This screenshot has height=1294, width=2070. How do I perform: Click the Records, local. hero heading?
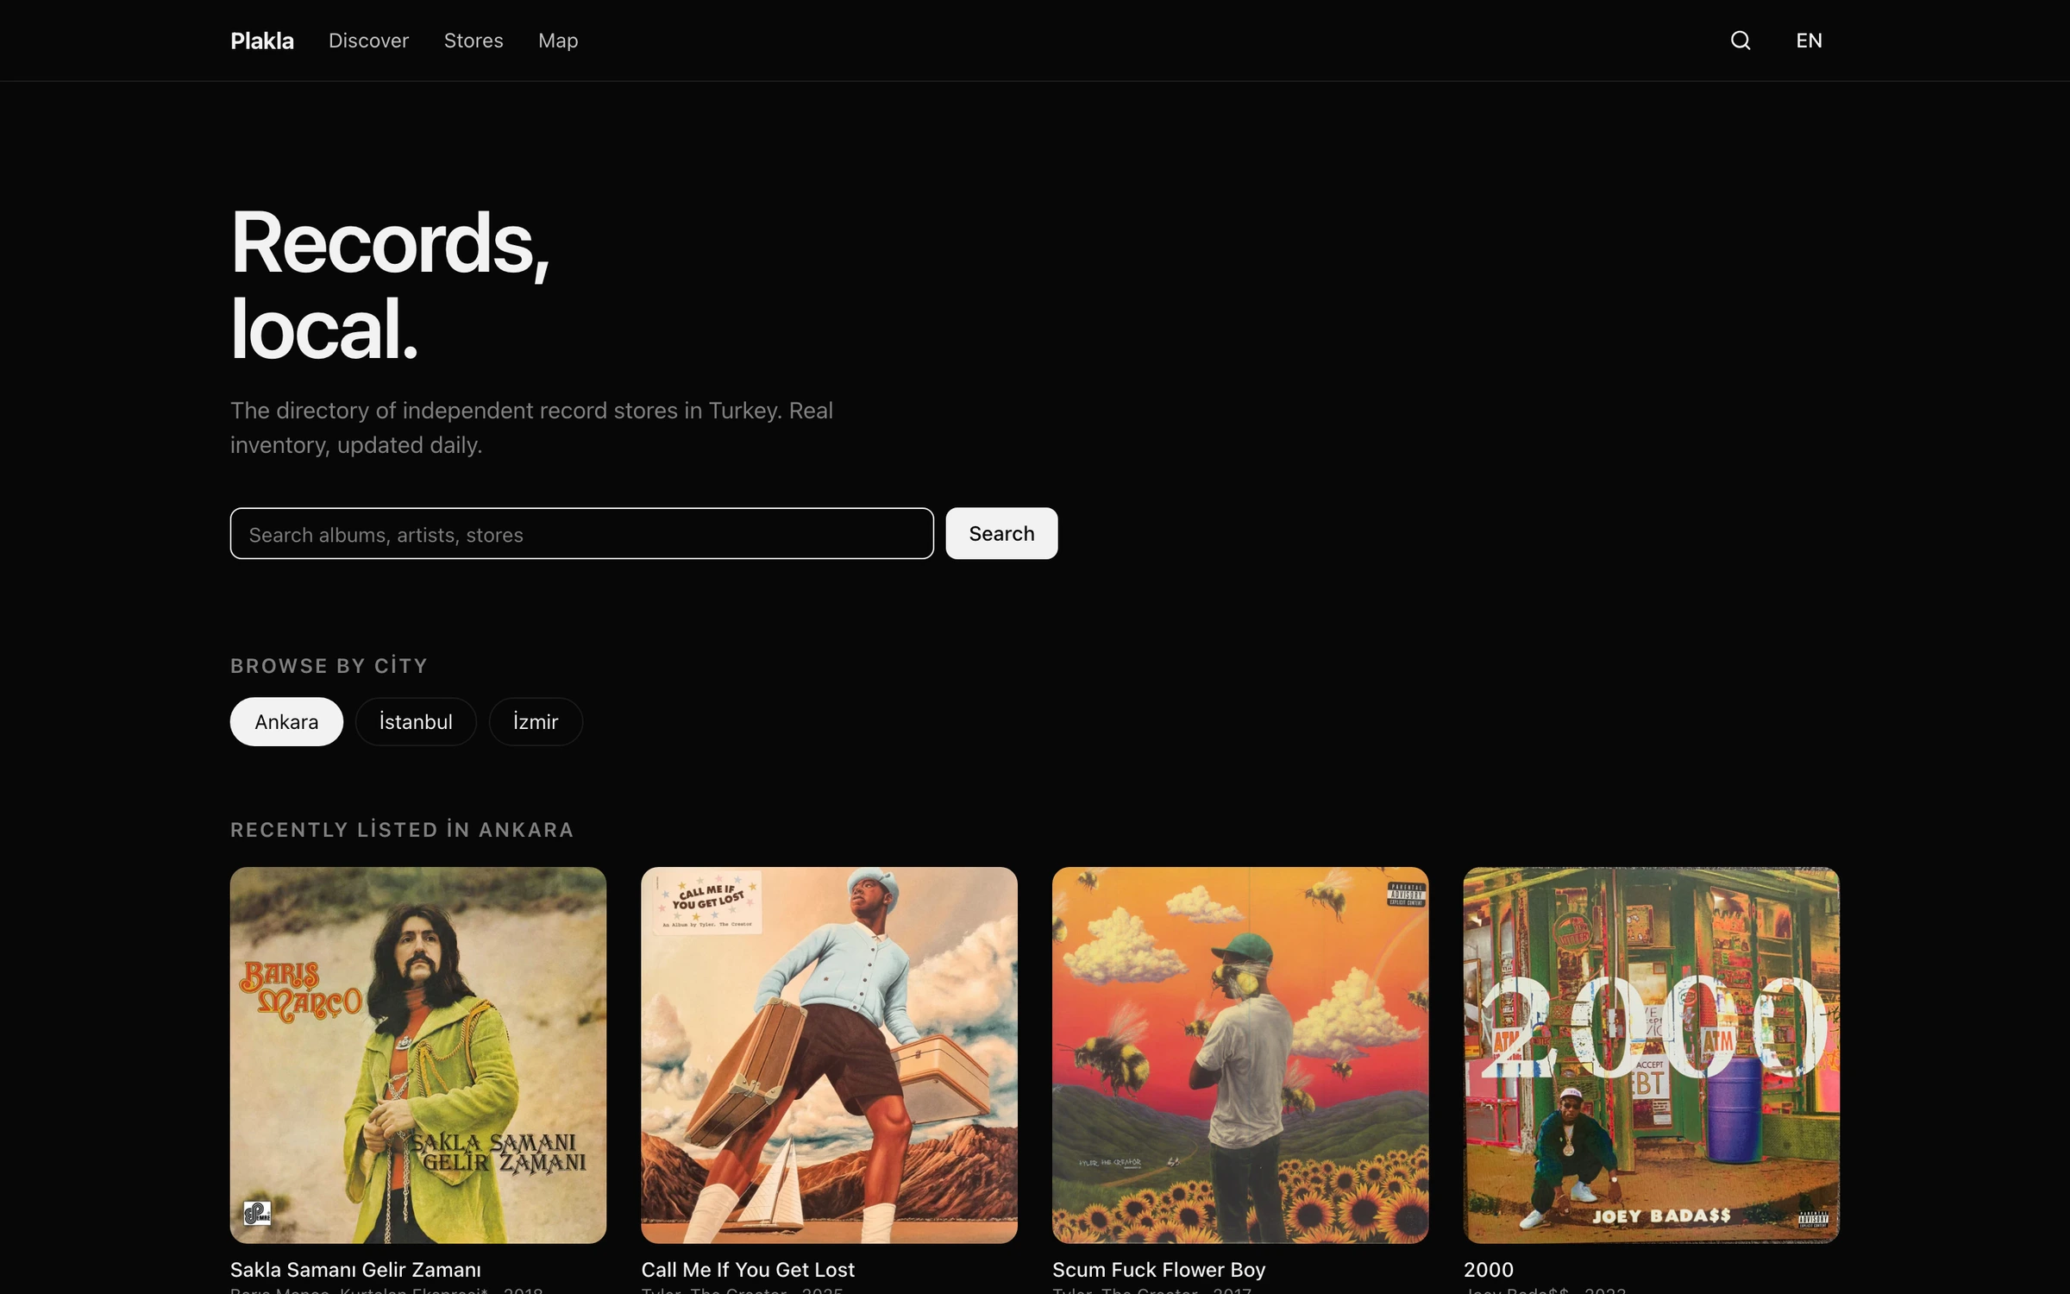tap(390, 286)
